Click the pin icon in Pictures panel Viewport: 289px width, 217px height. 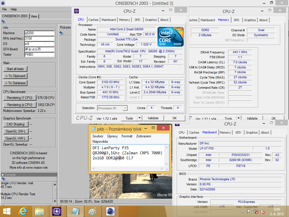(x=61, y=33)
